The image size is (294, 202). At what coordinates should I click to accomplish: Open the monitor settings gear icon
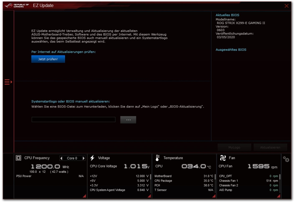pos(286,159)
